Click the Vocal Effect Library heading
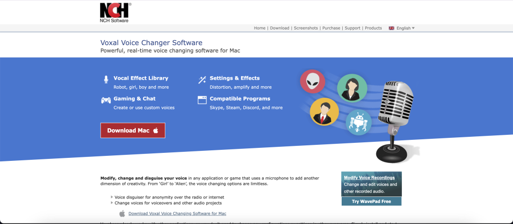Image resolution: width=513 pixels, height=224 pixels. 141,78
